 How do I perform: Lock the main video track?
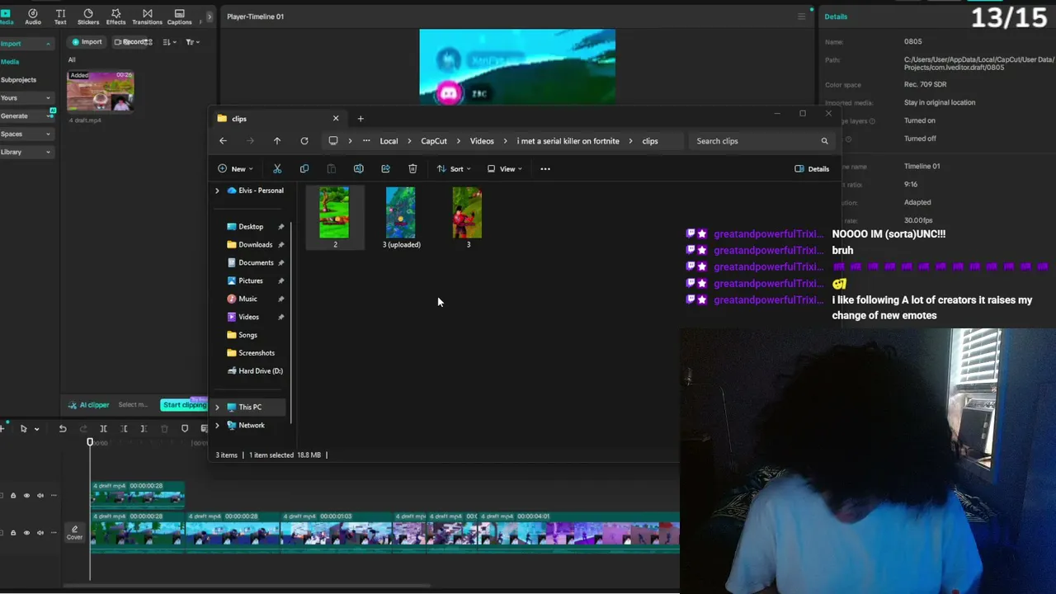pos(13,532)
